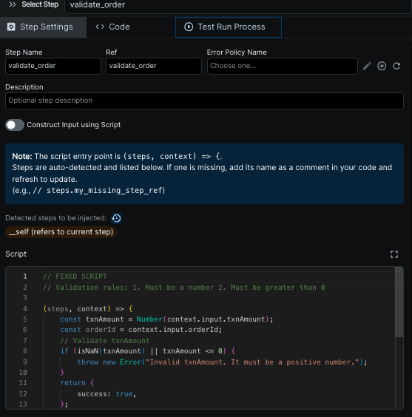Click the Step Settings gear icon
The image size is (412, 417).
click(11, 27)
